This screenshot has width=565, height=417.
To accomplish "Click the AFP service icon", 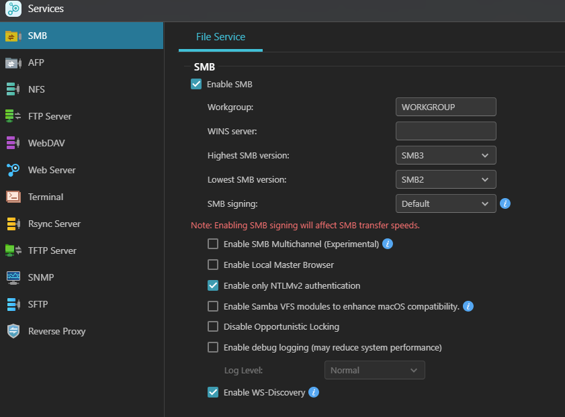I will [13, 63].
